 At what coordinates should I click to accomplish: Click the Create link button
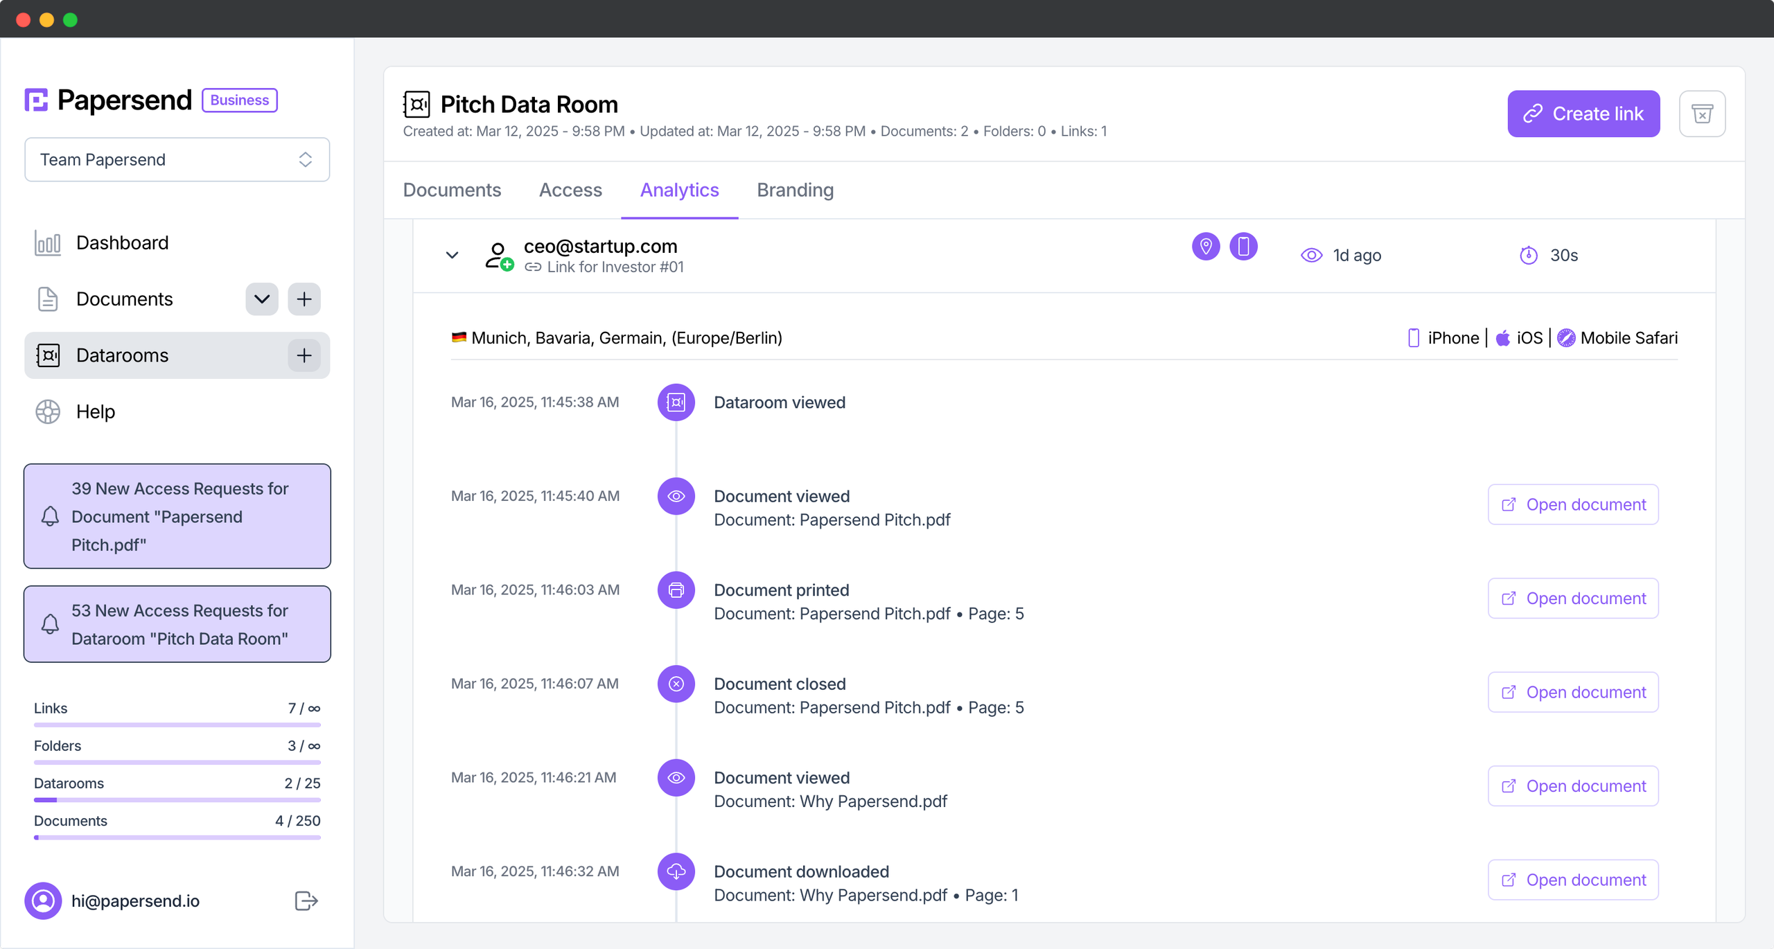(x=1583, y=113)
